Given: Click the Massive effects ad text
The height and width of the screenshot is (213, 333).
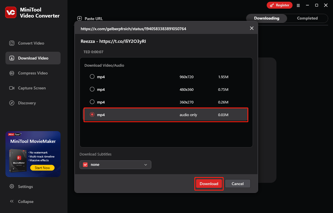Looking at the screenshot, I should pyautogui.click(x=39, y=160).
